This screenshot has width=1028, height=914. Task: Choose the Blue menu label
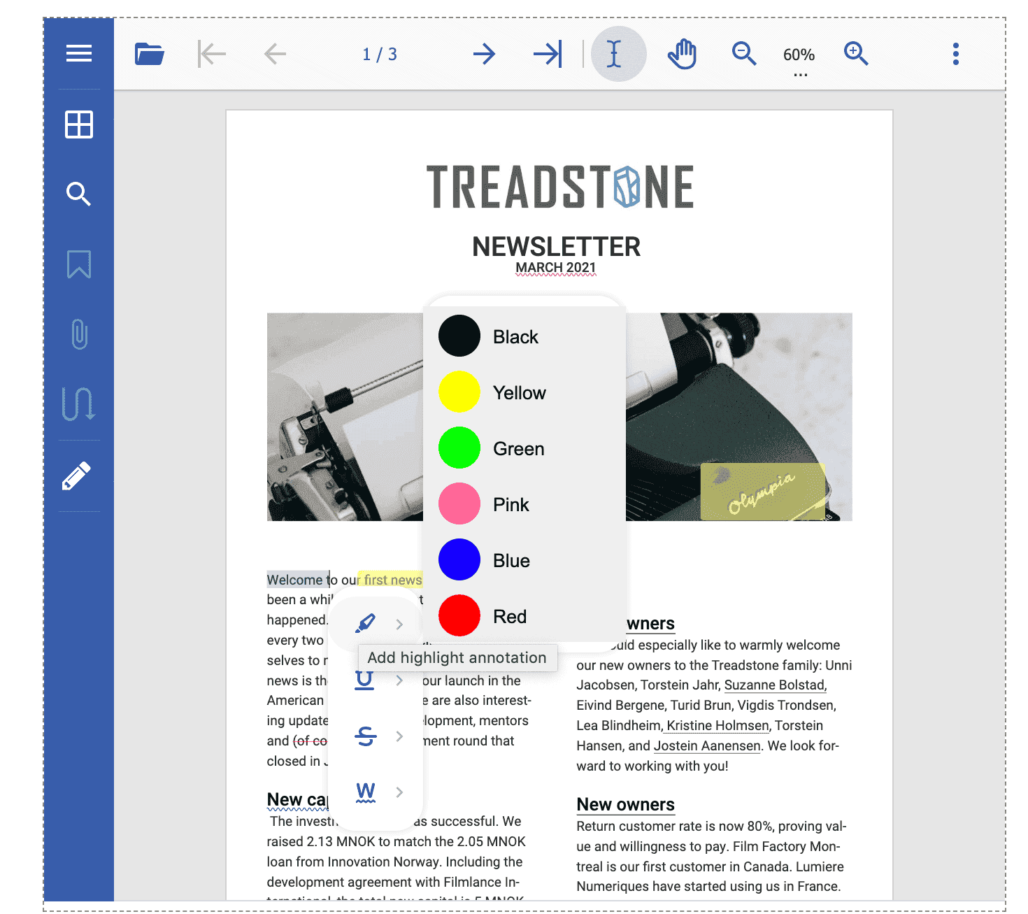[x=511, y=561]
